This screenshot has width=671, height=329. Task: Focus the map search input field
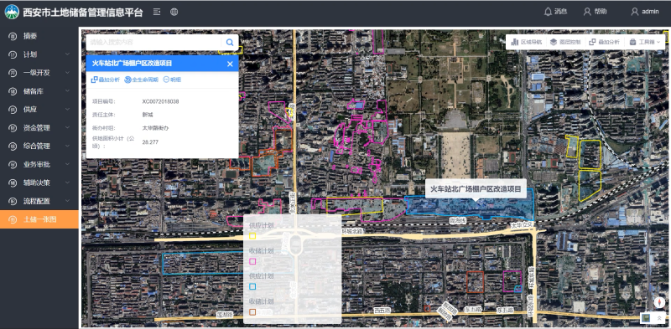153,43
